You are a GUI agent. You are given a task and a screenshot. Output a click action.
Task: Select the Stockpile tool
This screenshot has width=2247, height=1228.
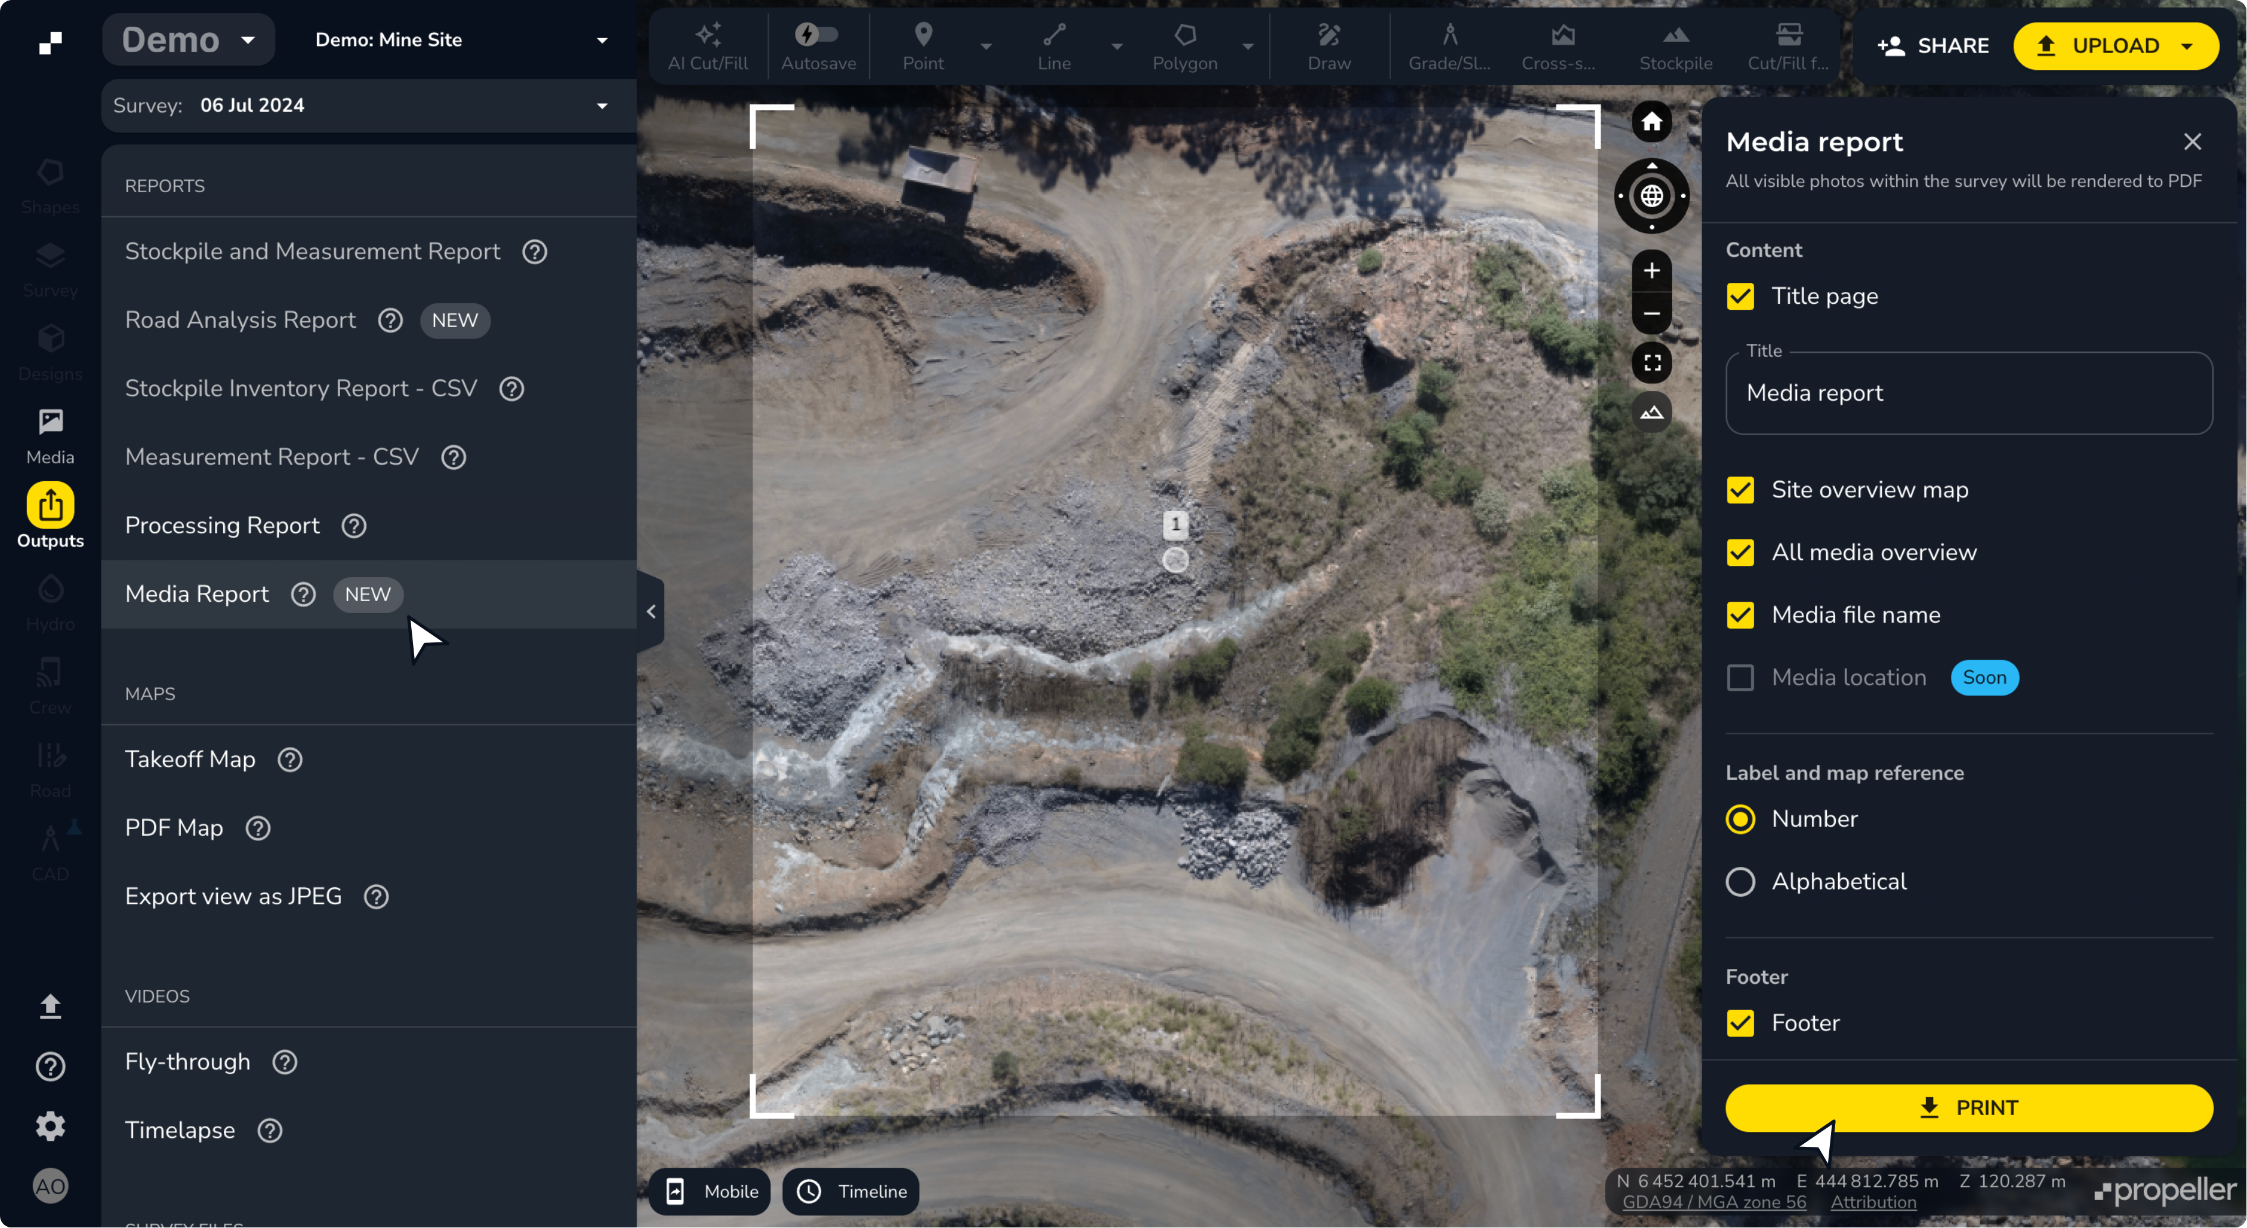1676,46
